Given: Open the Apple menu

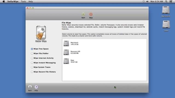Looking at the screenshot, I should pos(4,1).
